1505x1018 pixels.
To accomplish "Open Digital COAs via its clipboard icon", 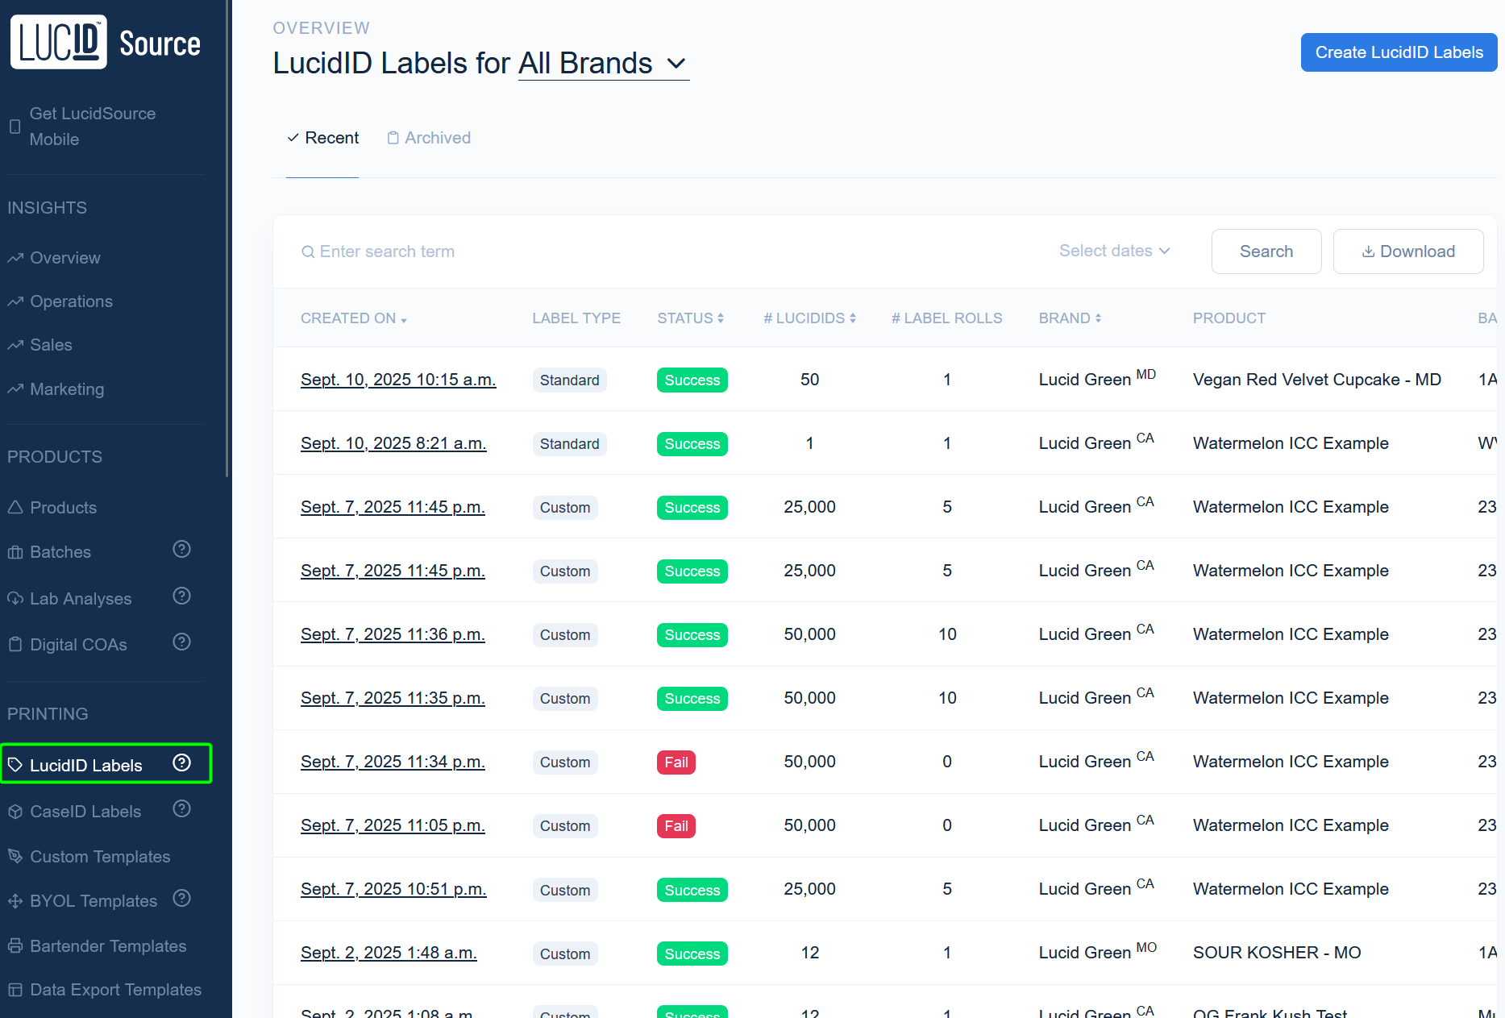I will (15, 644).
